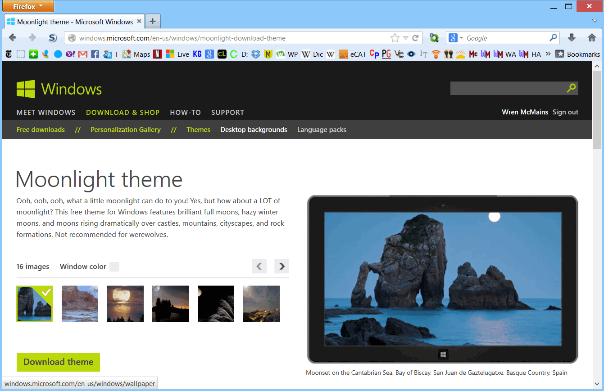Open the Live bookmark with Windows logo
604x391 pixels.
177,54
